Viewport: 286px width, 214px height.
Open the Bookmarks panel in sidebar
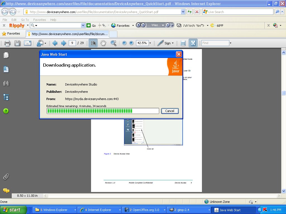tap(6, 69)
